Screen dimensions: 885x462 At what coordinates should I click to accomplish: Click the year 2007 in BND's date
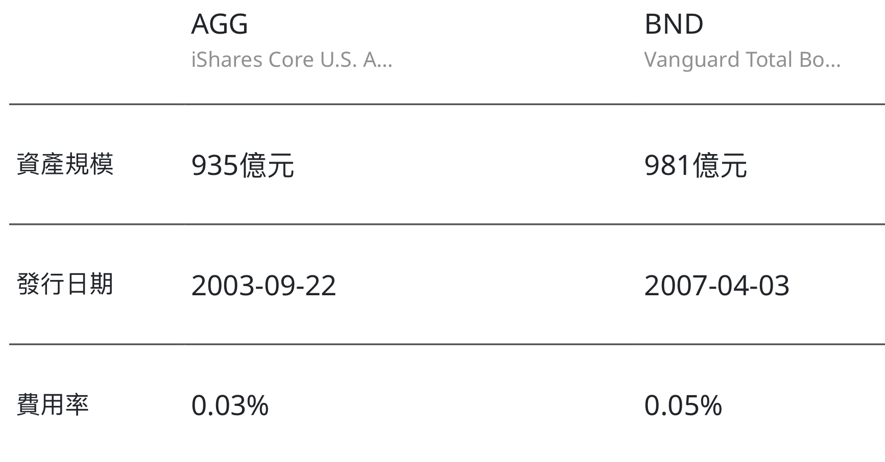(673, 286)
